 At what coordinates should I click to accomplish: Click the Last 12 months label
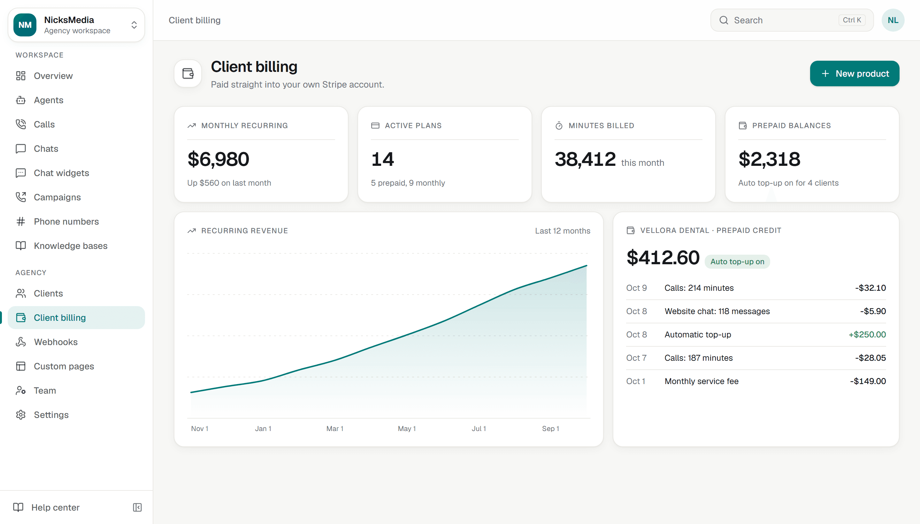562,231
